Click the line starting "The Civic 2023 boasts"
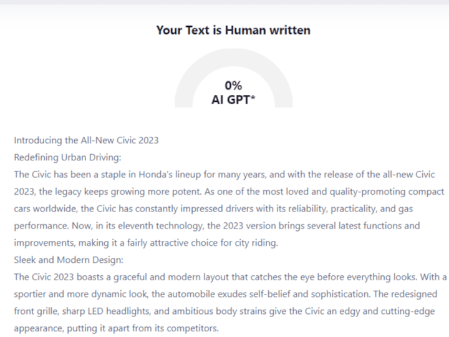 click(230, 277)
